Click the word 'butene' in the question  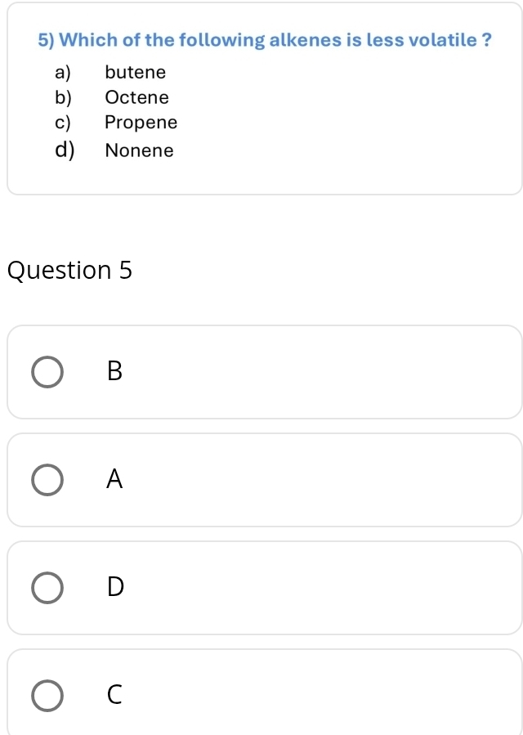click(x=136, y=73)
